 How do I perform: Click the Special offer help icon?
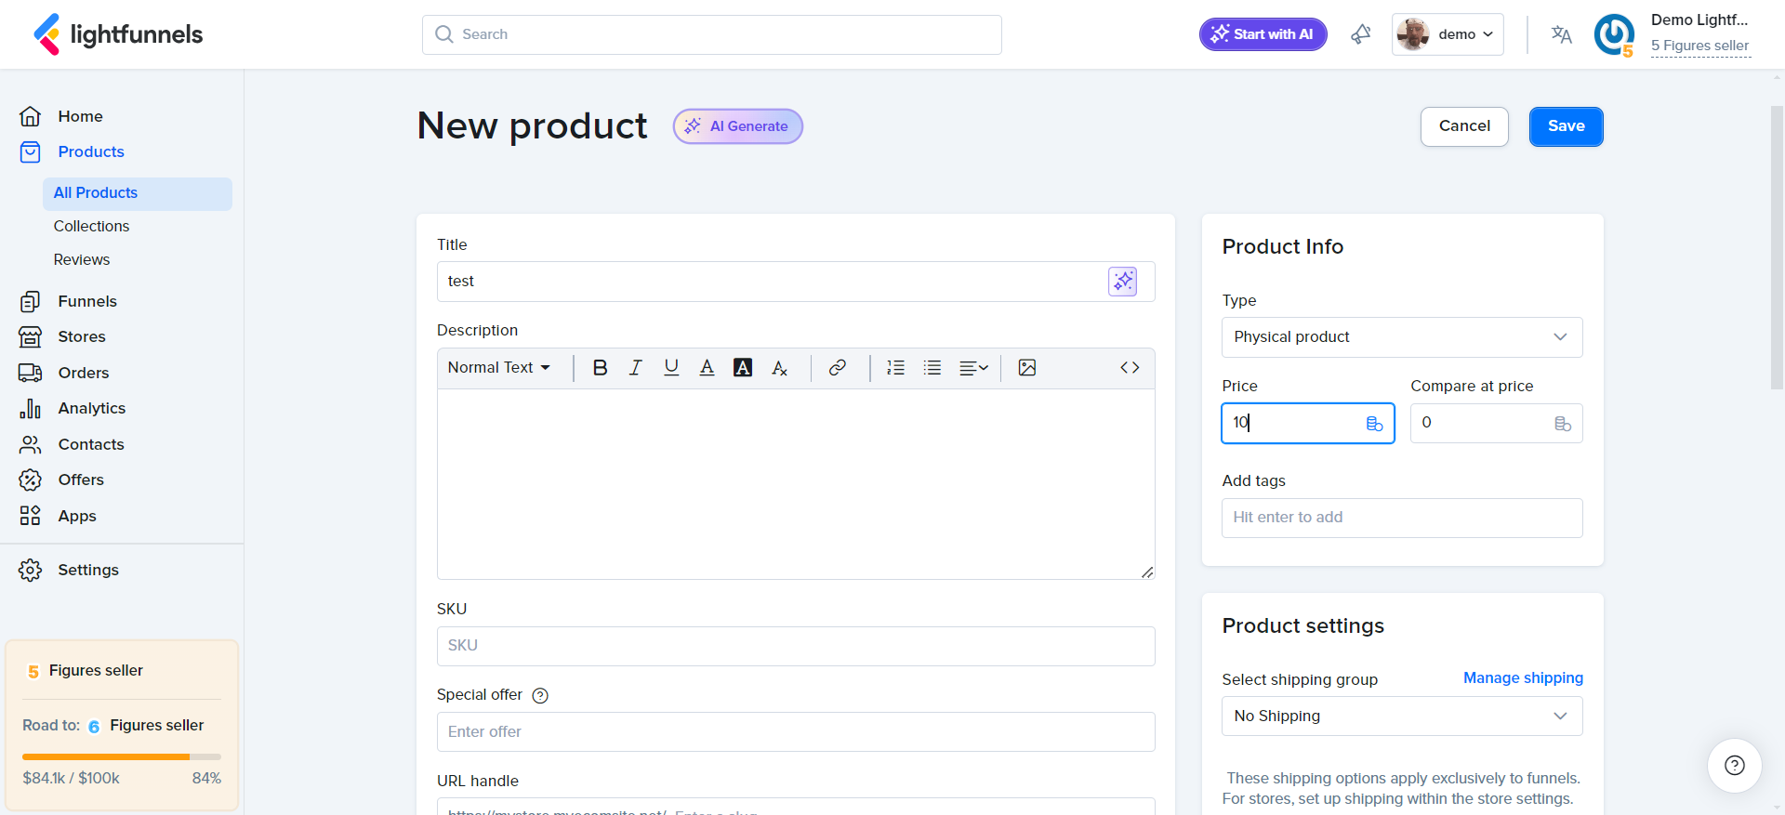[x=540, y=695]
